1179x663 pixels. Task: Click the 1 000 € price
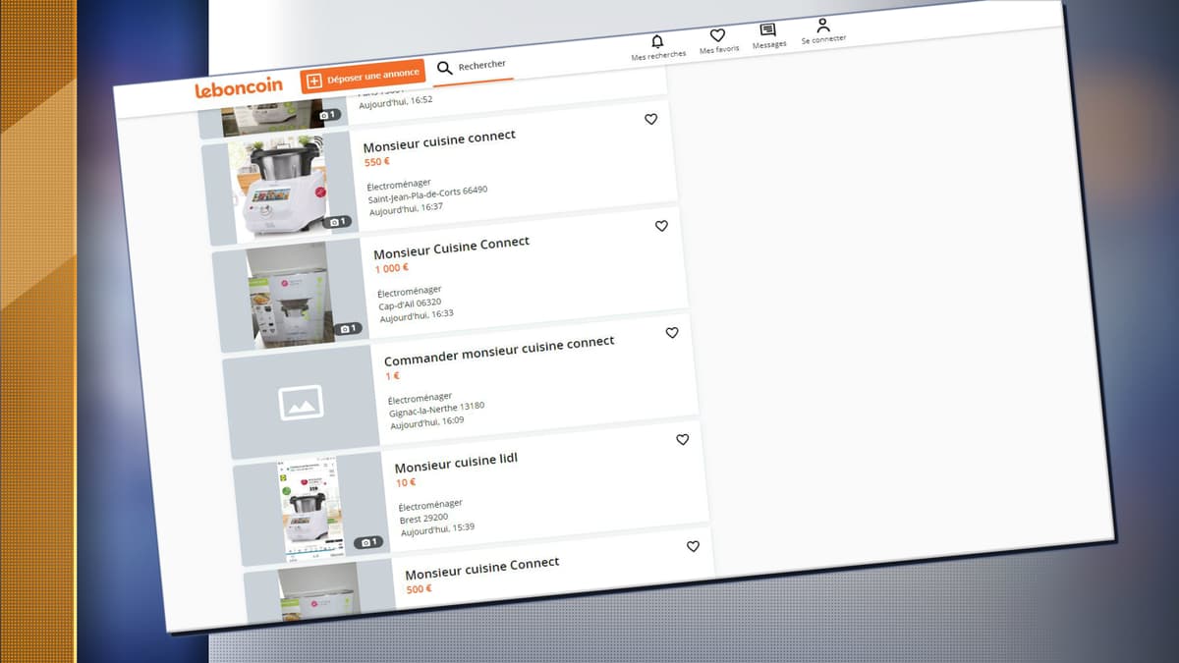391,268
